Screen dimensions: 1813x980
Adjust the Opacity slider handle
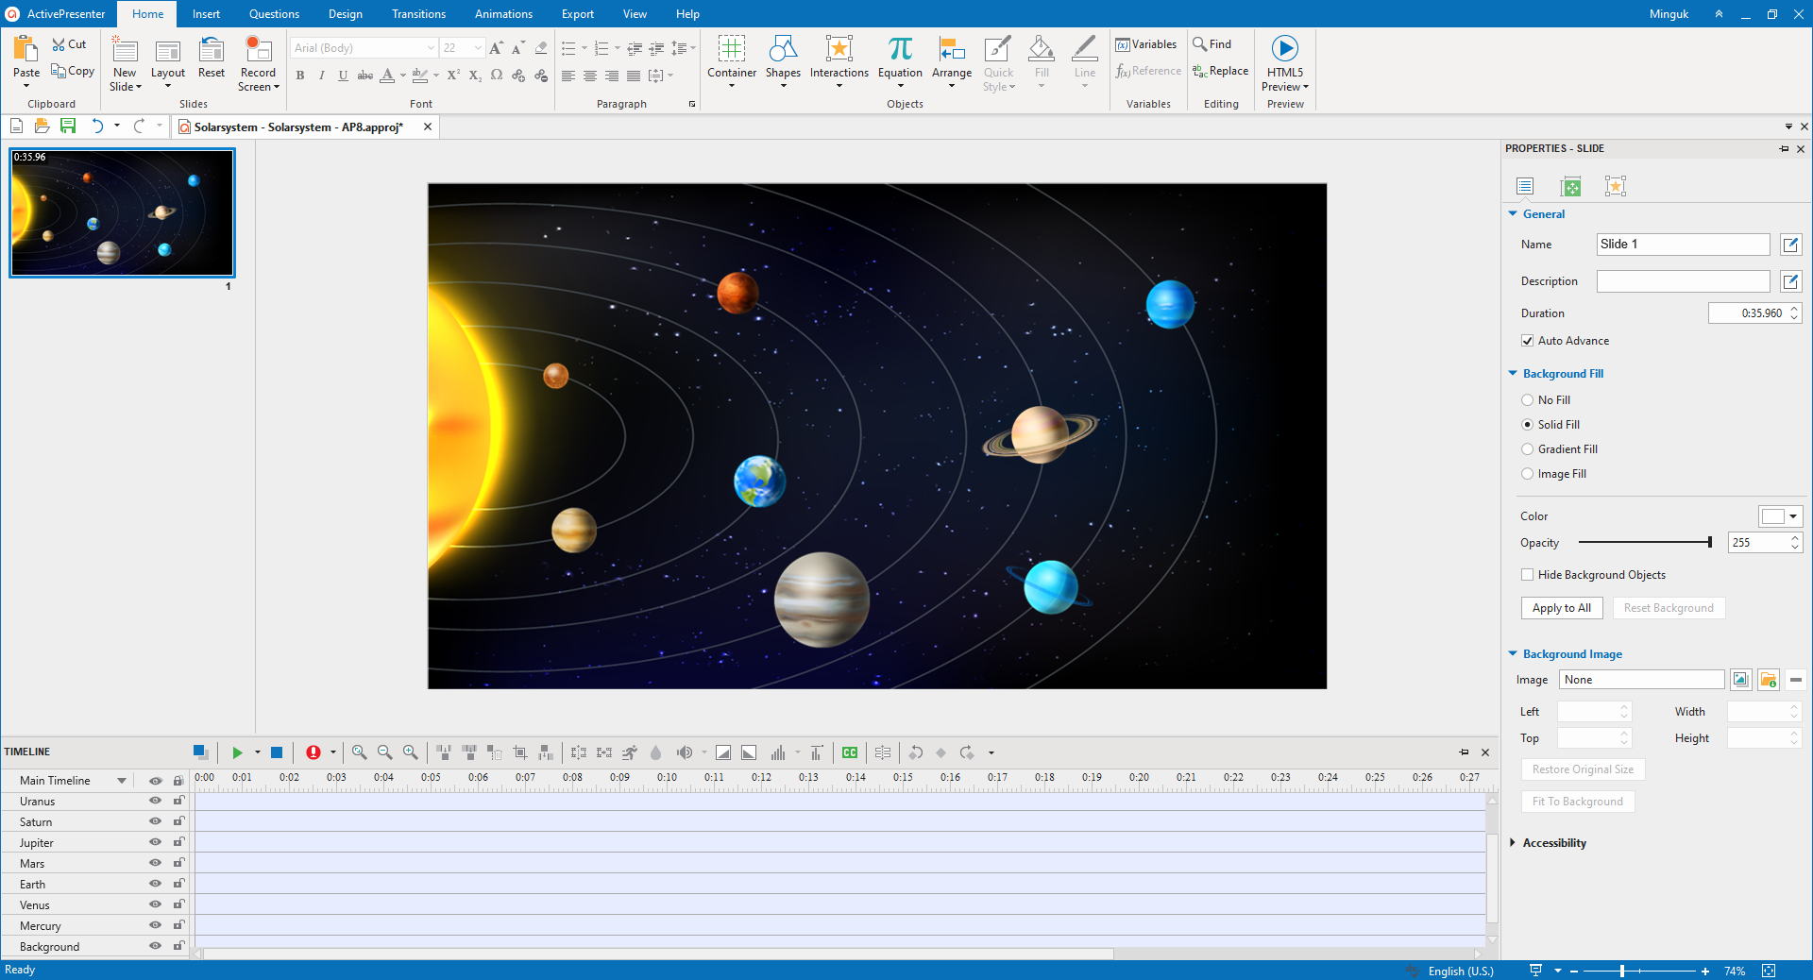1709,543
